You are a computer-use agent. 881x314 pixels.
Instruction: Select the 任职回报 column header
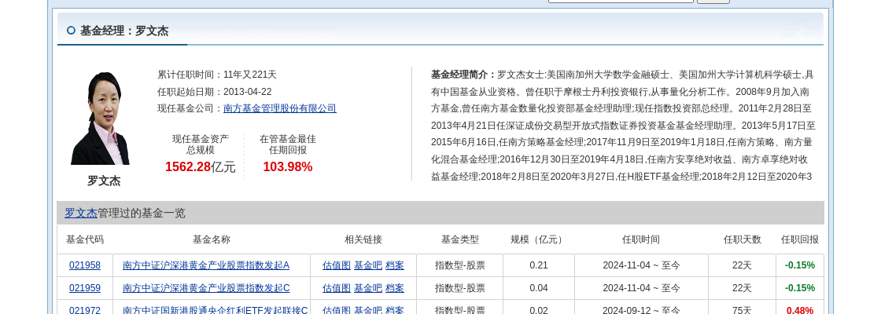point(800,239)
